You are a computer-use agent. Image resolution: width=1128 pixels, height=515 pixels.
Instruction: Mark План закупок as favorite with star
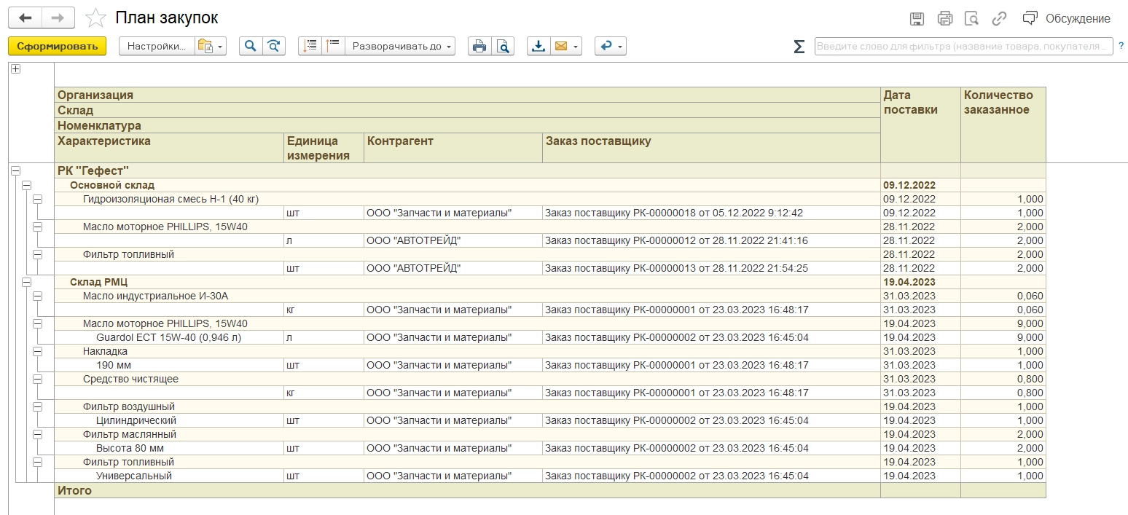(95, 18)
